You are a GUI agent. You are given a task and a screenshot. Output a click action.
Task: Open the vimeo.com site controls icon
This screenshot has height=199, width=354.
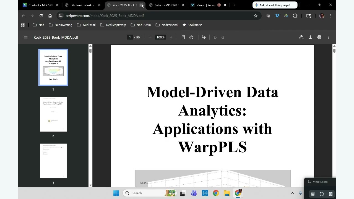click(x=309, y=182)
